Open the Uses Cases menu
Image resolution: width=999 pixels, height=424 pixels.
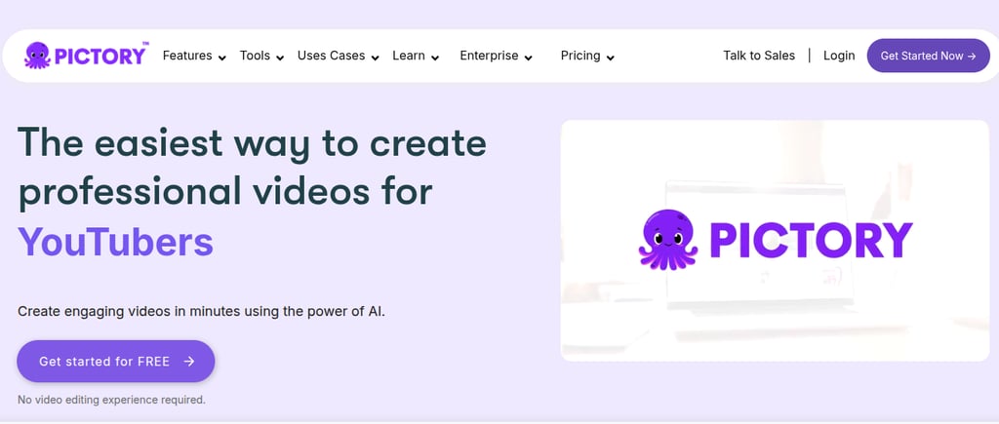(332, 56)
